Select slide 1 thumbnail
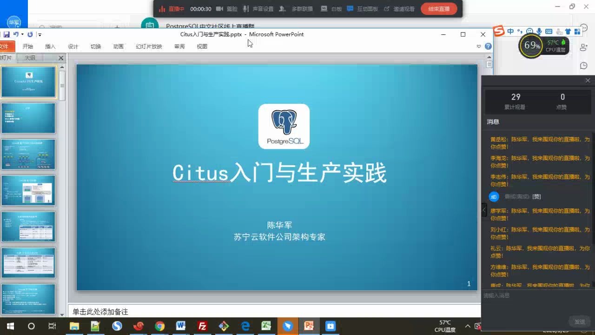 (28, 82)
